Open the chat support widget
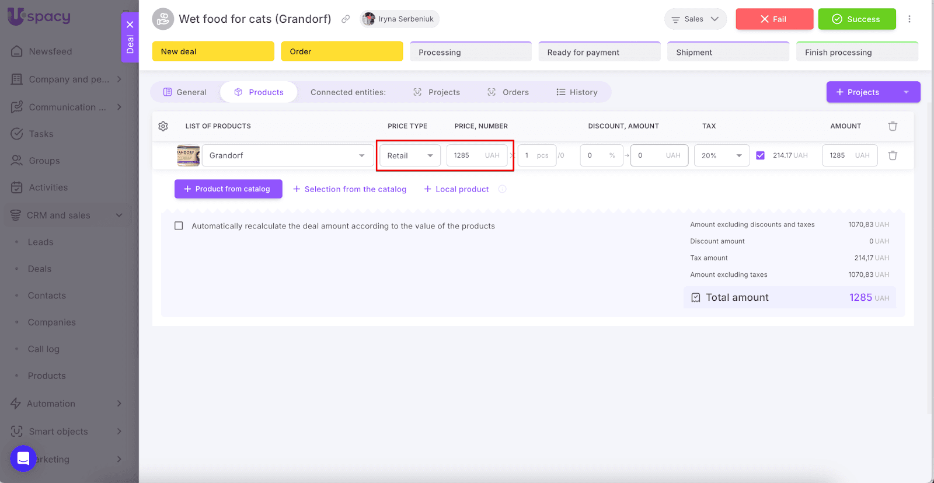 point(23,458)
